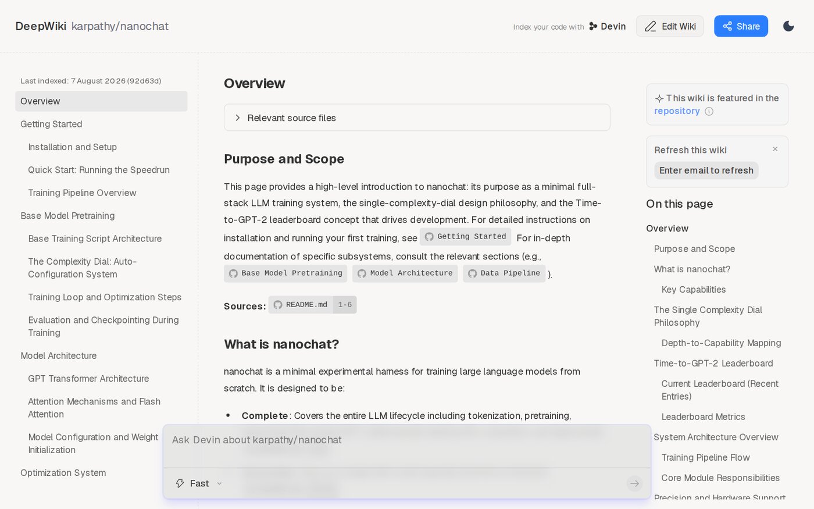Jump to Training Pipeline Flow section
Viewport: 814px width, 509px height.
(x=705, y=458)
